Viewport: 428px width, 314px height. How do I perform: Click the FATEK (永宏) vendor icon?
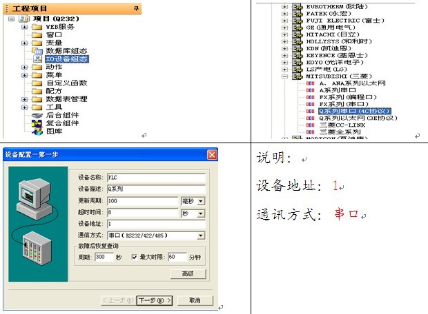pyautogui.click(x=298, y=14)
